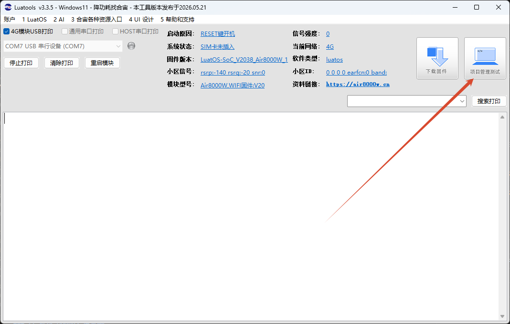Image resolution: width=510 pixels, height=324 pixels.
Task: Click the 当前网络 label
Action: pos(306,46)
